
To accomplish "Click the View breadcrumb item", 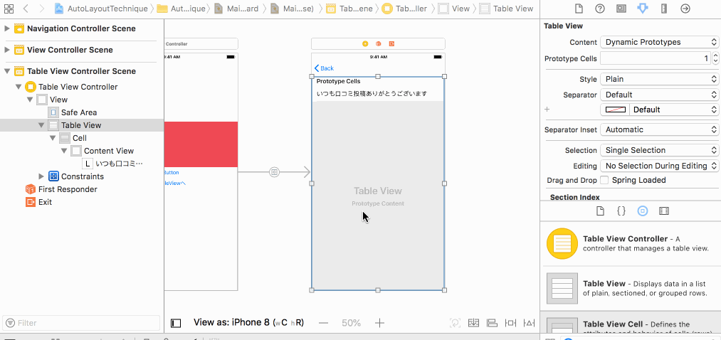I will point(454,9).
